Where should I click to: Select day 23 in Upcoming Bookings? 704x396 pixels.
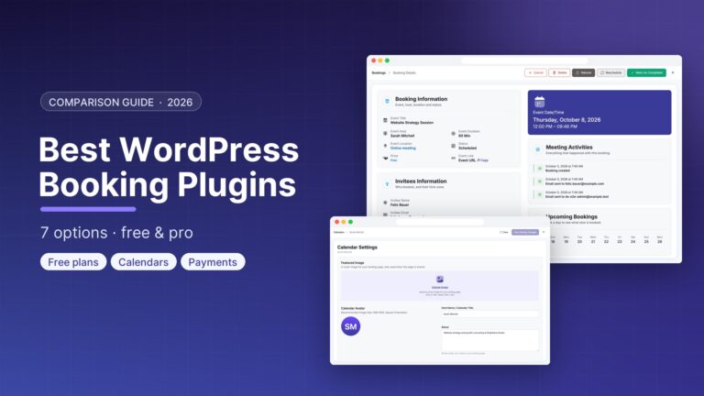pyautogui.click(x=620, y=240)
